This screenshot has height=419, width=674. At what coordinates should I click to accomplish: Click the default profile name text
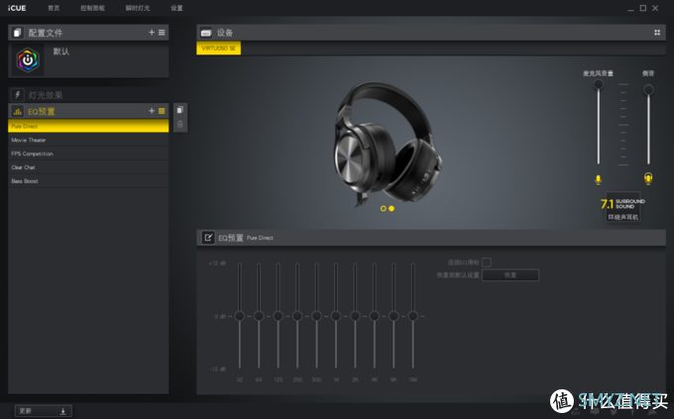(61, 52)
